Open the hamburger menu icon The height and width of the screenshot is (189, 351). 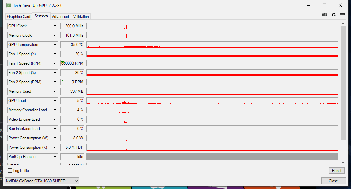click(x=342, y=15)
